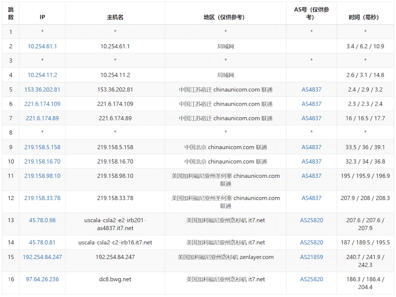The width and height of the screenshot is (396, 297).
Task: Open AS25820 link in hop 14 row
Action: click(x=311, y=243)
